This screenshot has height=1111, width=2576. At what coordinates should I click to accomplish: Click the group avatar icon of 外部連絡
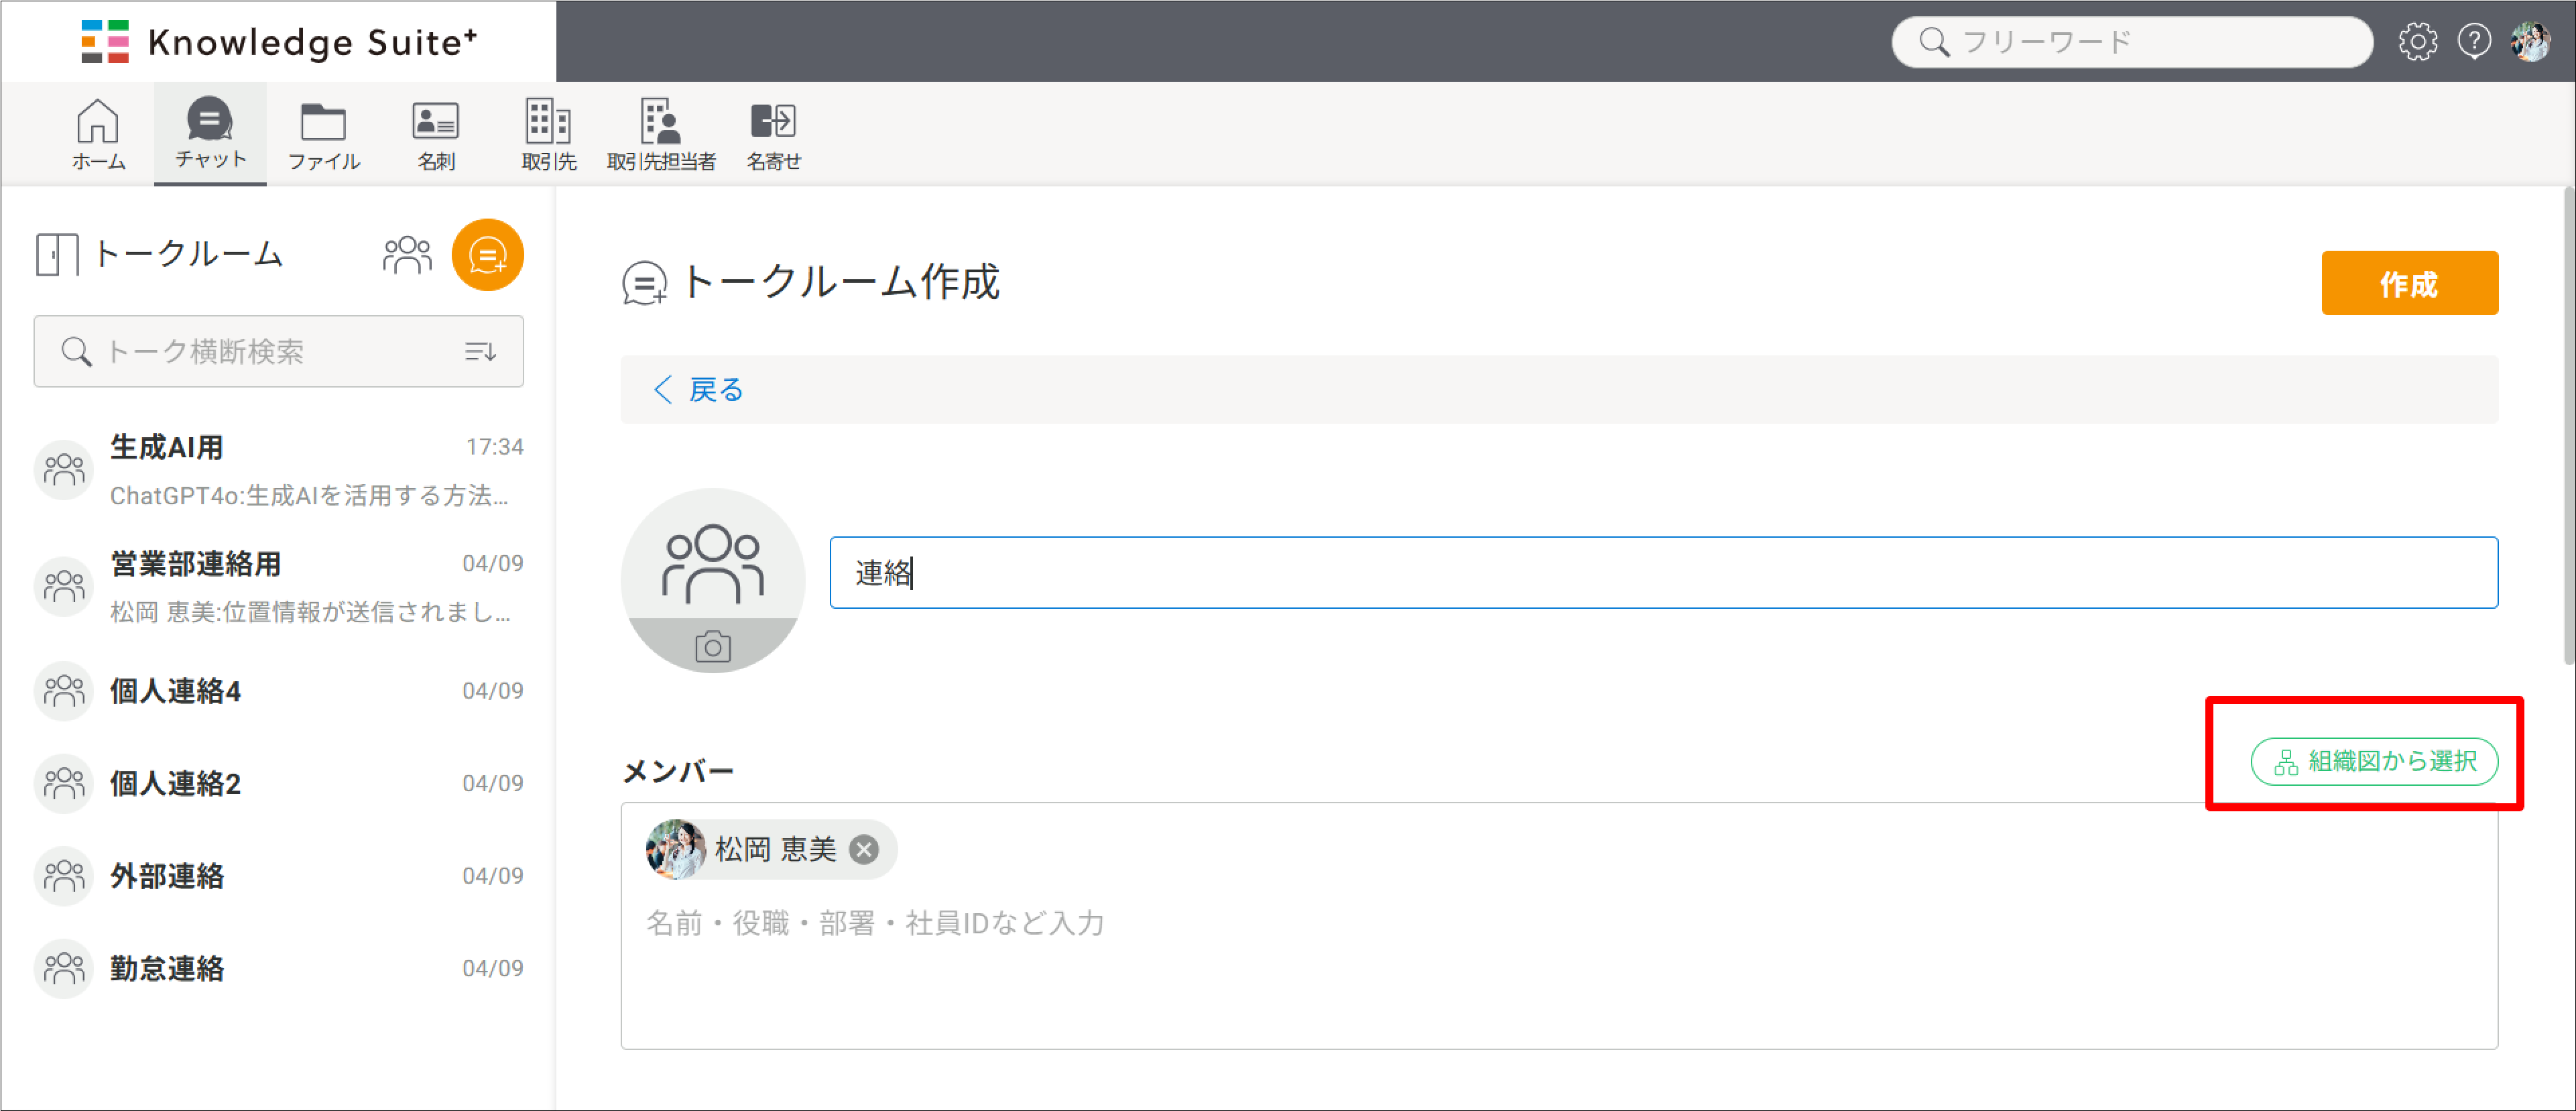(x=64, y=876)
